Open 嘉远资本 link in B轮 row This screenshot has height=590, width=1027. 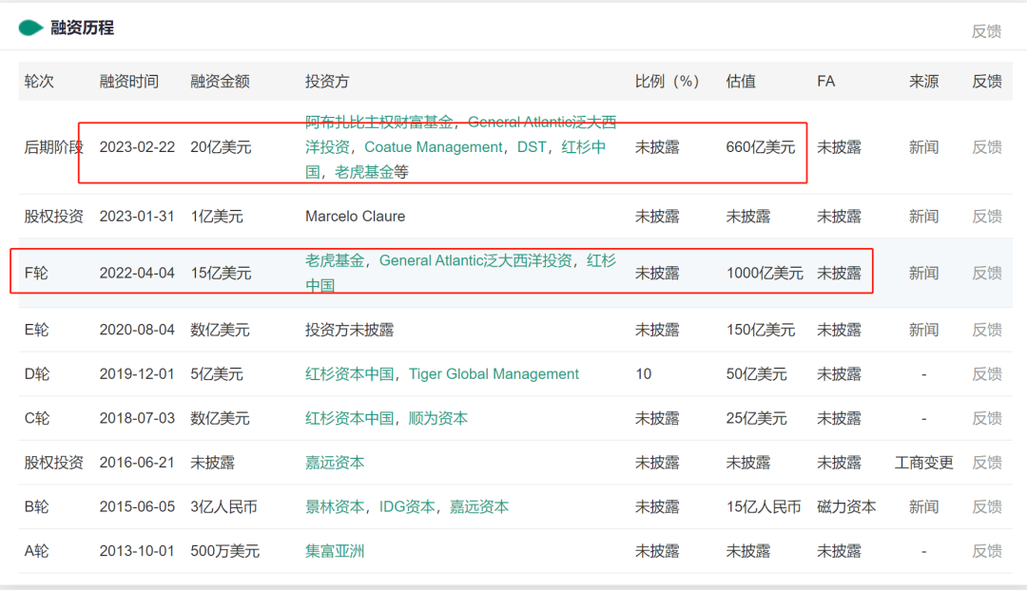click(x=478, y=507)
